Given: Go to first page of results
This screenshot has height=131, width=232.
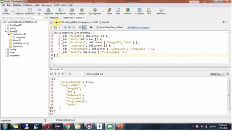Looking at the screenshot, I should 51,74.
